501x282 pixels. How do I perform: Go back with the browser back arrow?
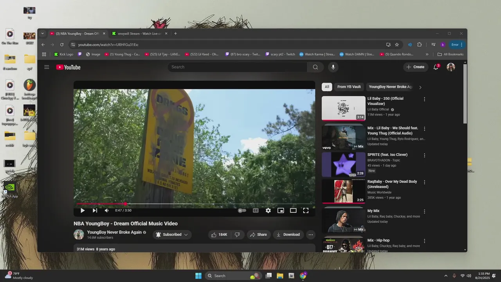(43, 45)
